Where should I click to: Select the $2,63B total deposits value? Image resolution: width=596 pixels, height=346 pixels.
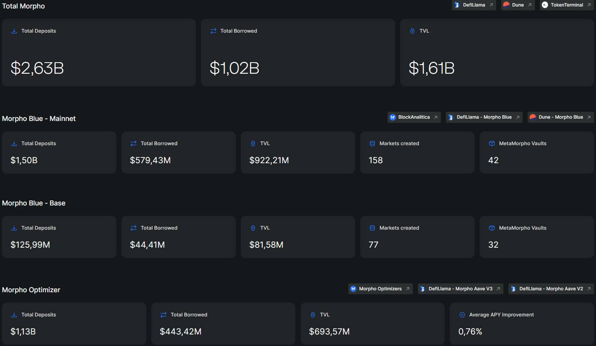[37, 68]
